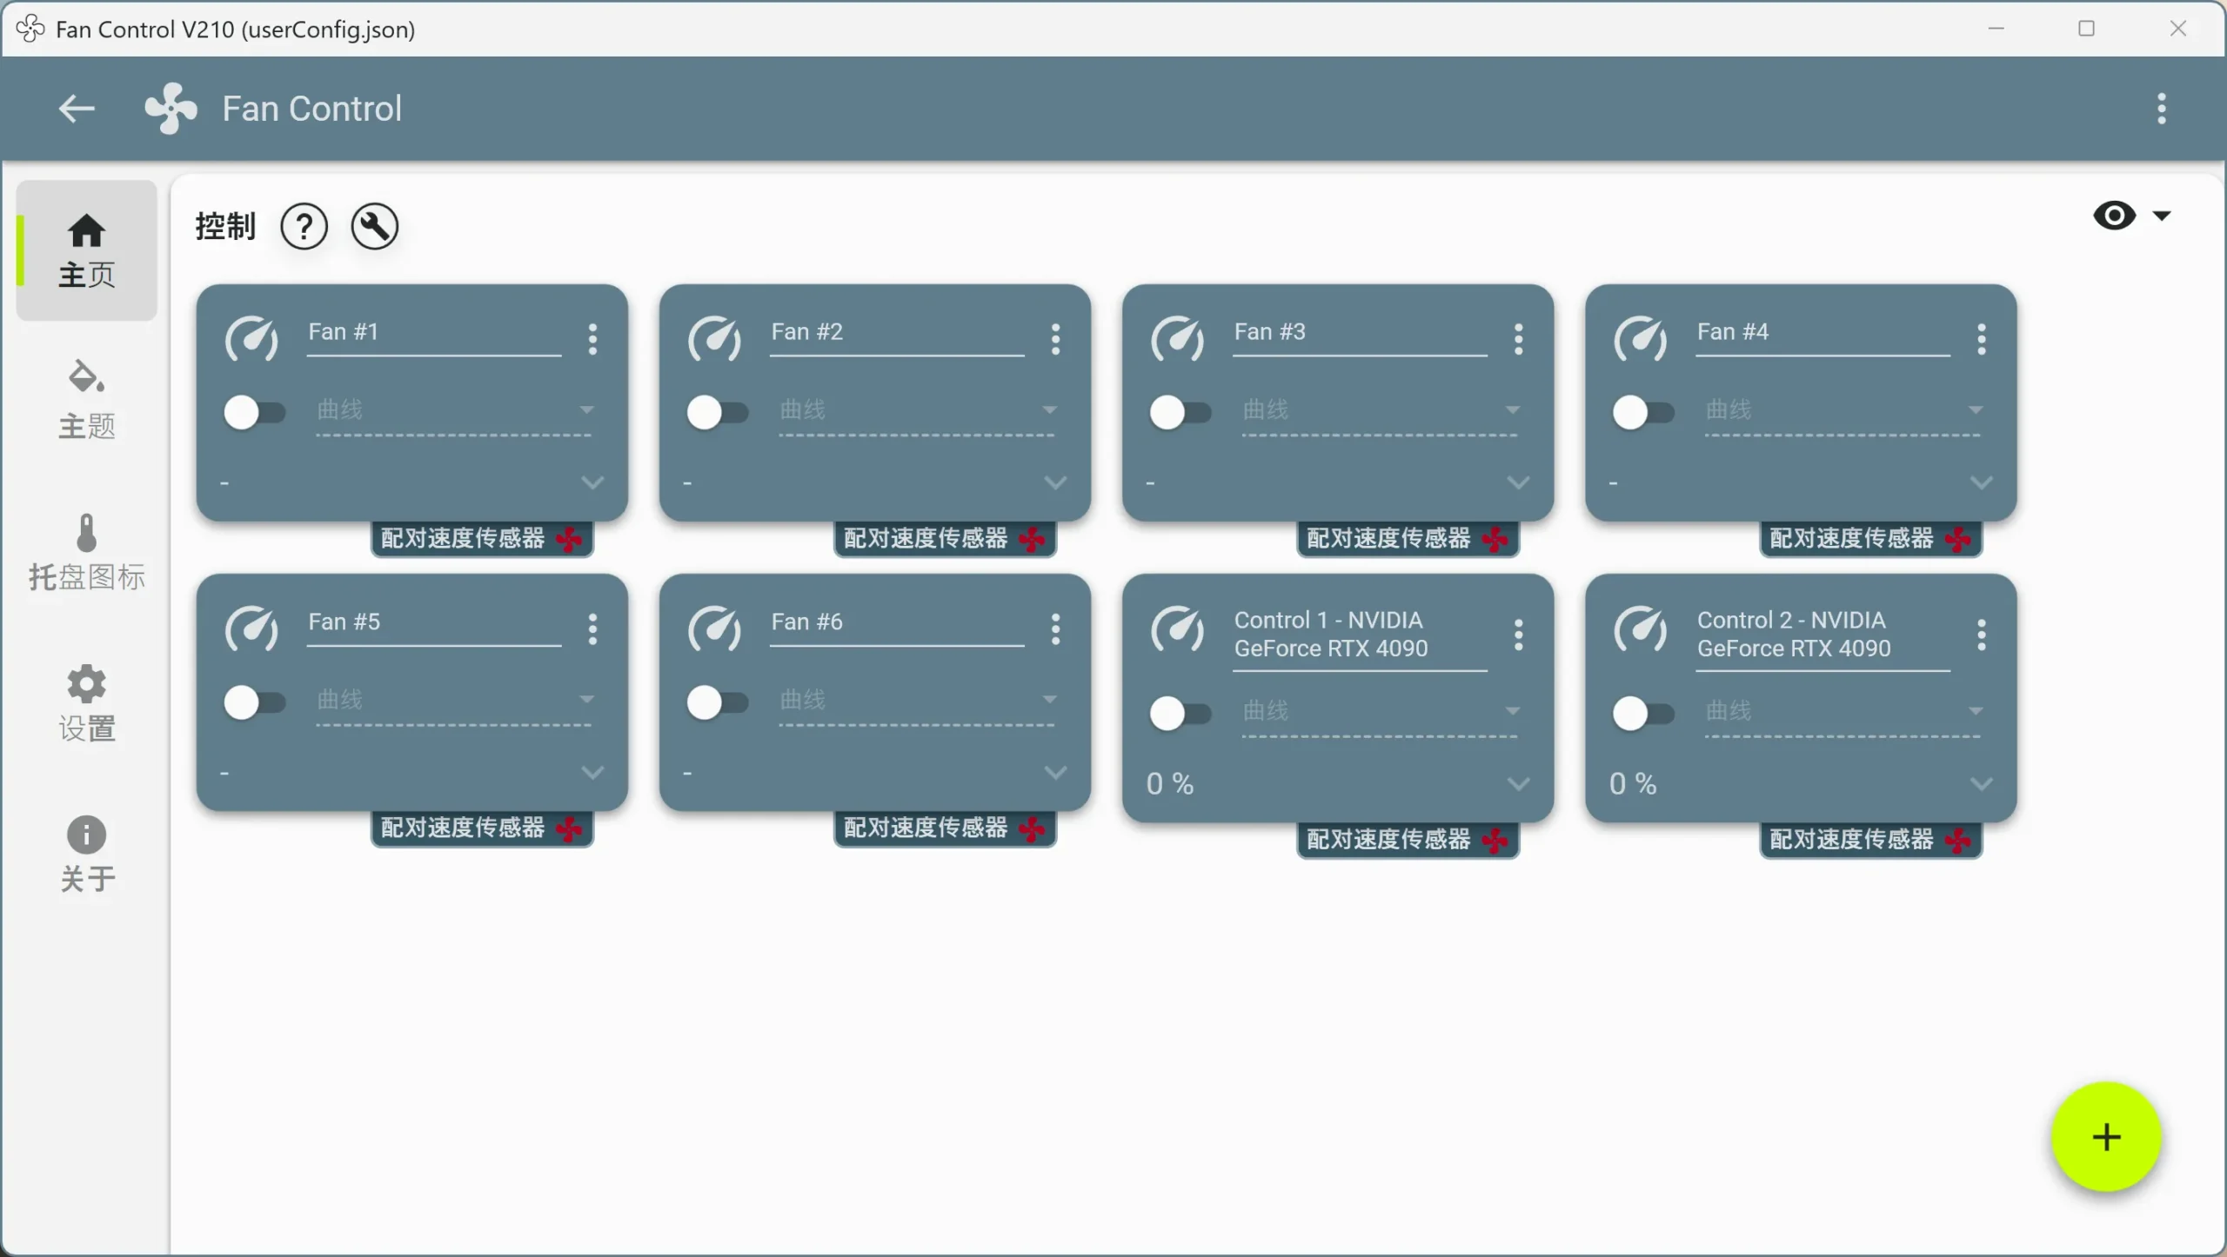Open the wrench tool icon next to 控制
2227x1257 pixels.
click(x=374, y=227)
